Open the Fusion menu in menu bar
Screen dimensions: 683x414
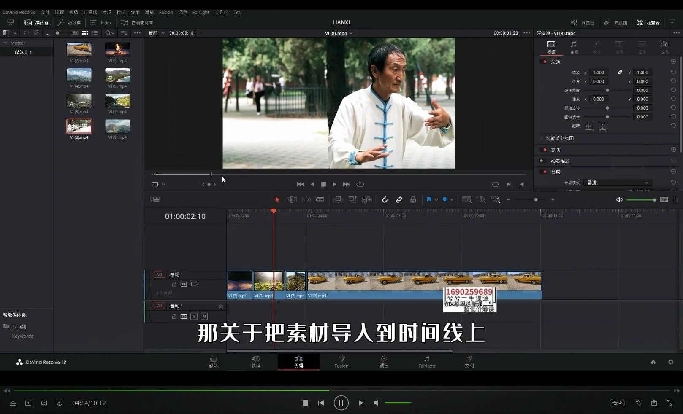166,12
